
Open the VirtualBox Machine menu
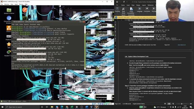pos(7,4)
